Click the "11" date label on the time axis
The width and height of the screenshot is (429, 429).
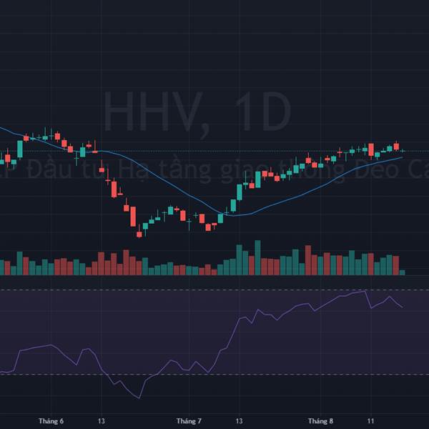coord(370,421)
